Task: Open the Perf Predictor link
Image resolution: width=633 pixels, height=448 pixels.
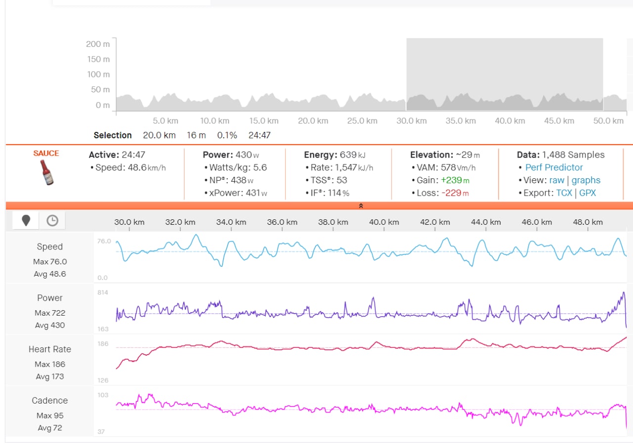Action: [x=554, y=167]
